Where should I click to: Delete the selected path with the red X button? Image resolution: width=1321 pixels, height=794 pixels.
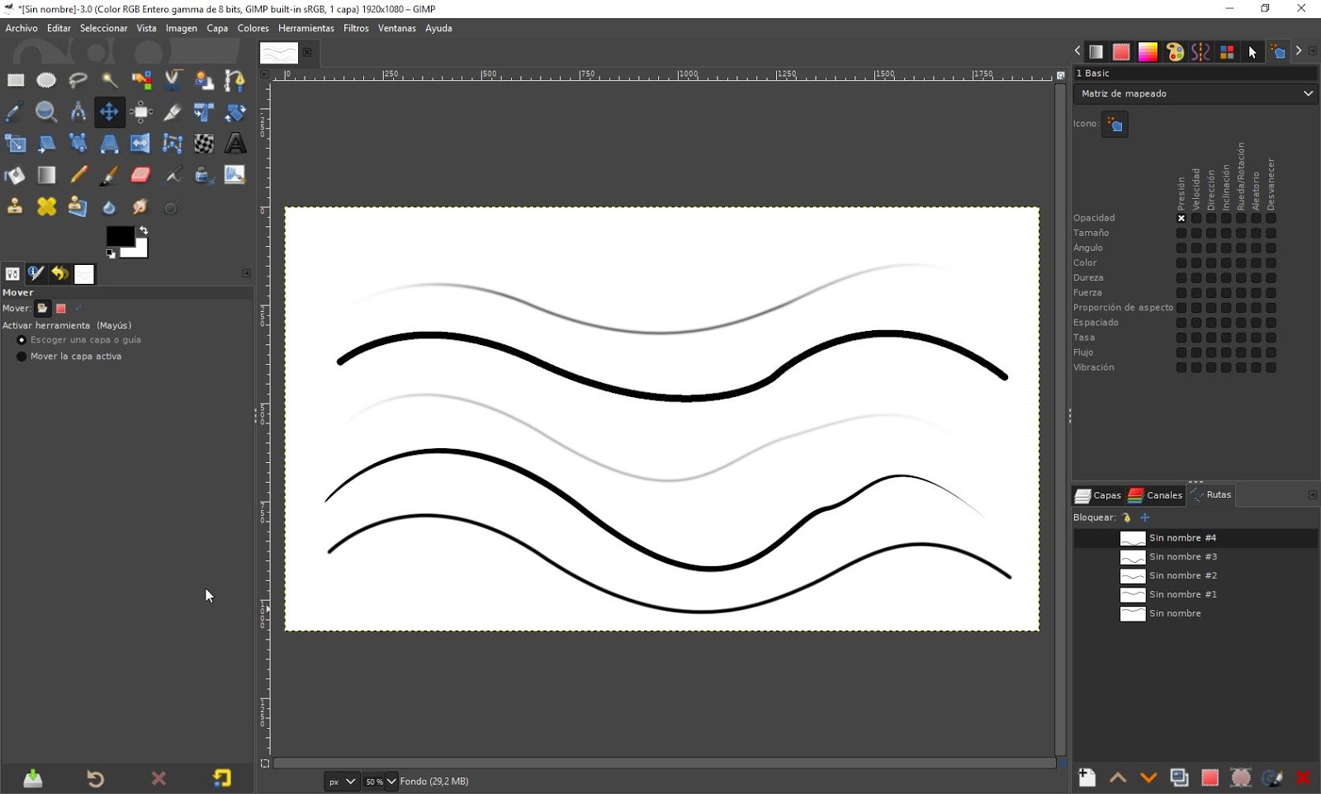point(1303,777)
